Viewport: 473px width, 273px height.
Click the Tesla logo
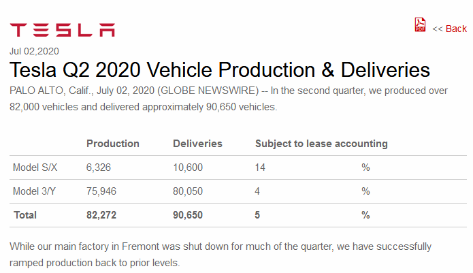pos(62,30)
